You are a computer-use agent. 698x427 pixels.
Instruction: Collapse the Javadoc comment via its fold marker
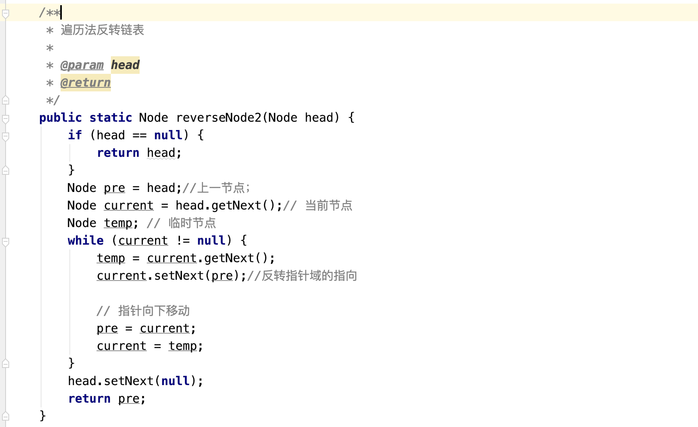pyautogui.click(x=6, y=14)
